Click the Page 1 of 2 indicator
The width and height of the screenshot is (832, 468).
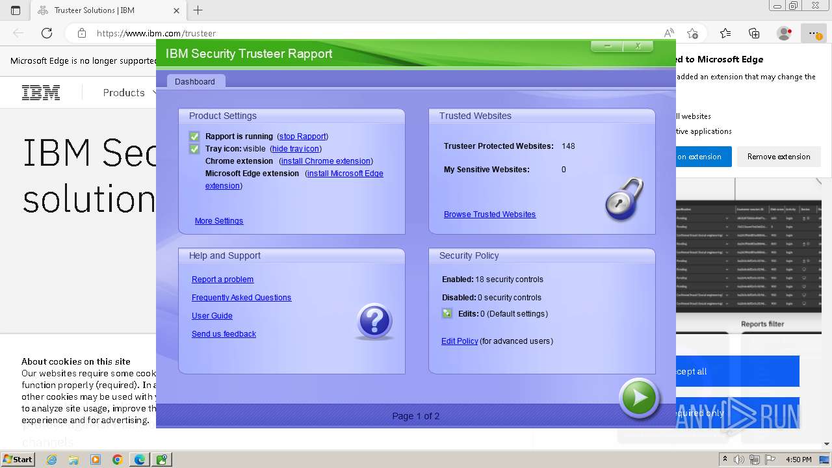tap(416, 416)
